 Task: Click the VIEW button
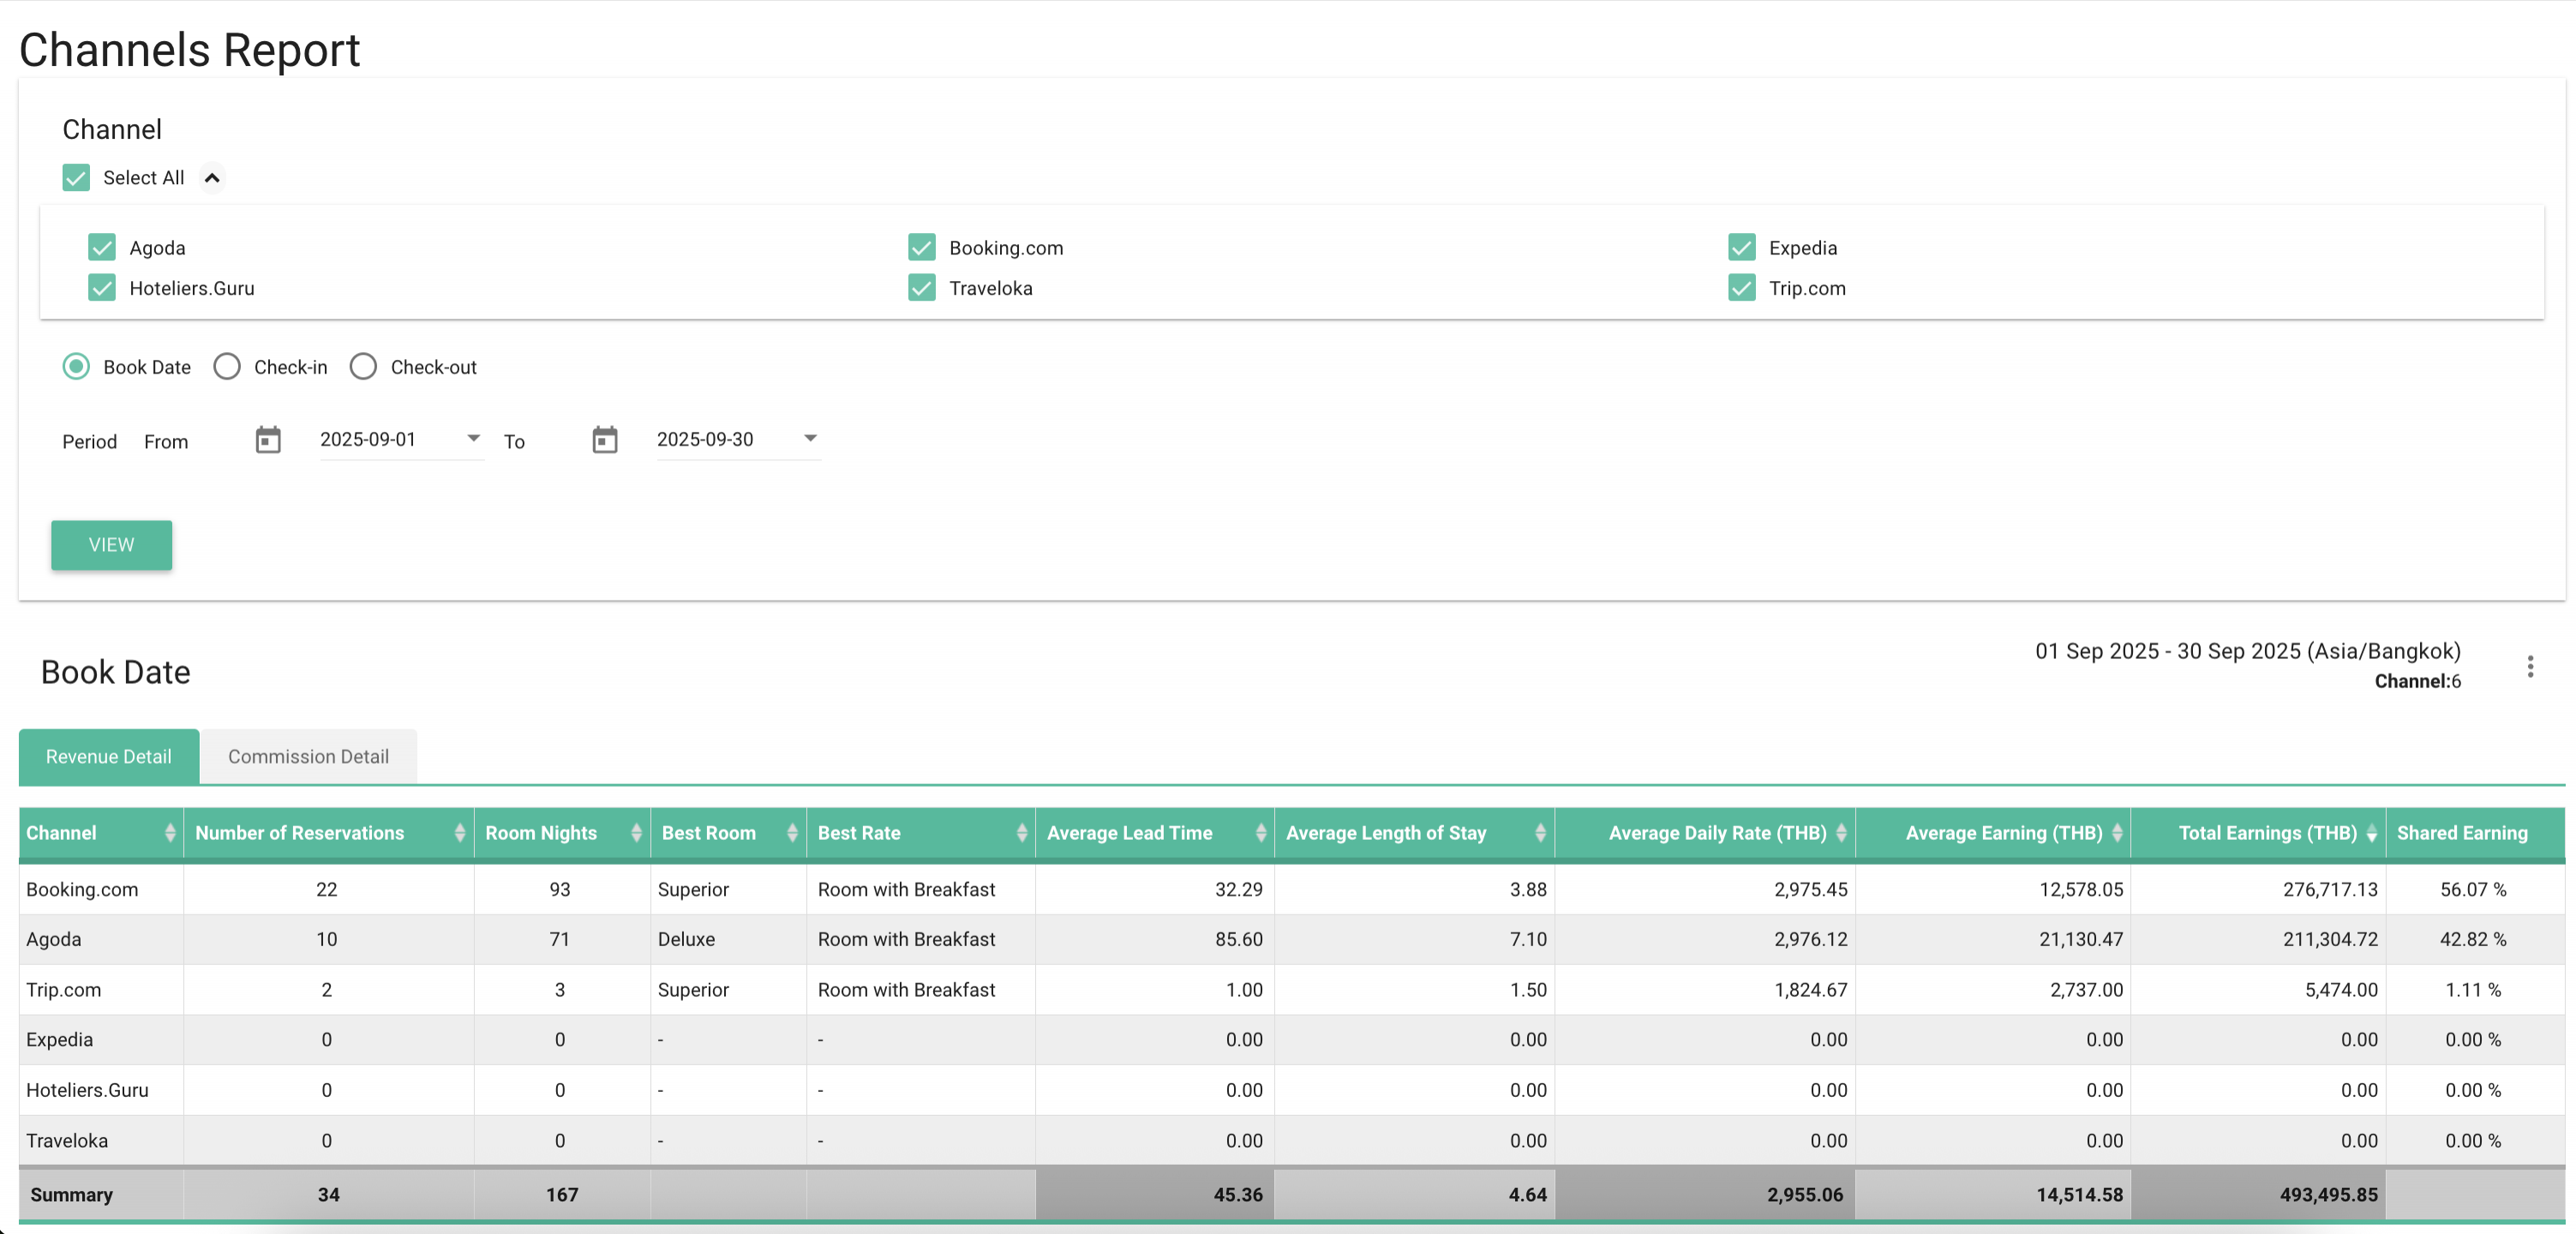click(111, 545)
